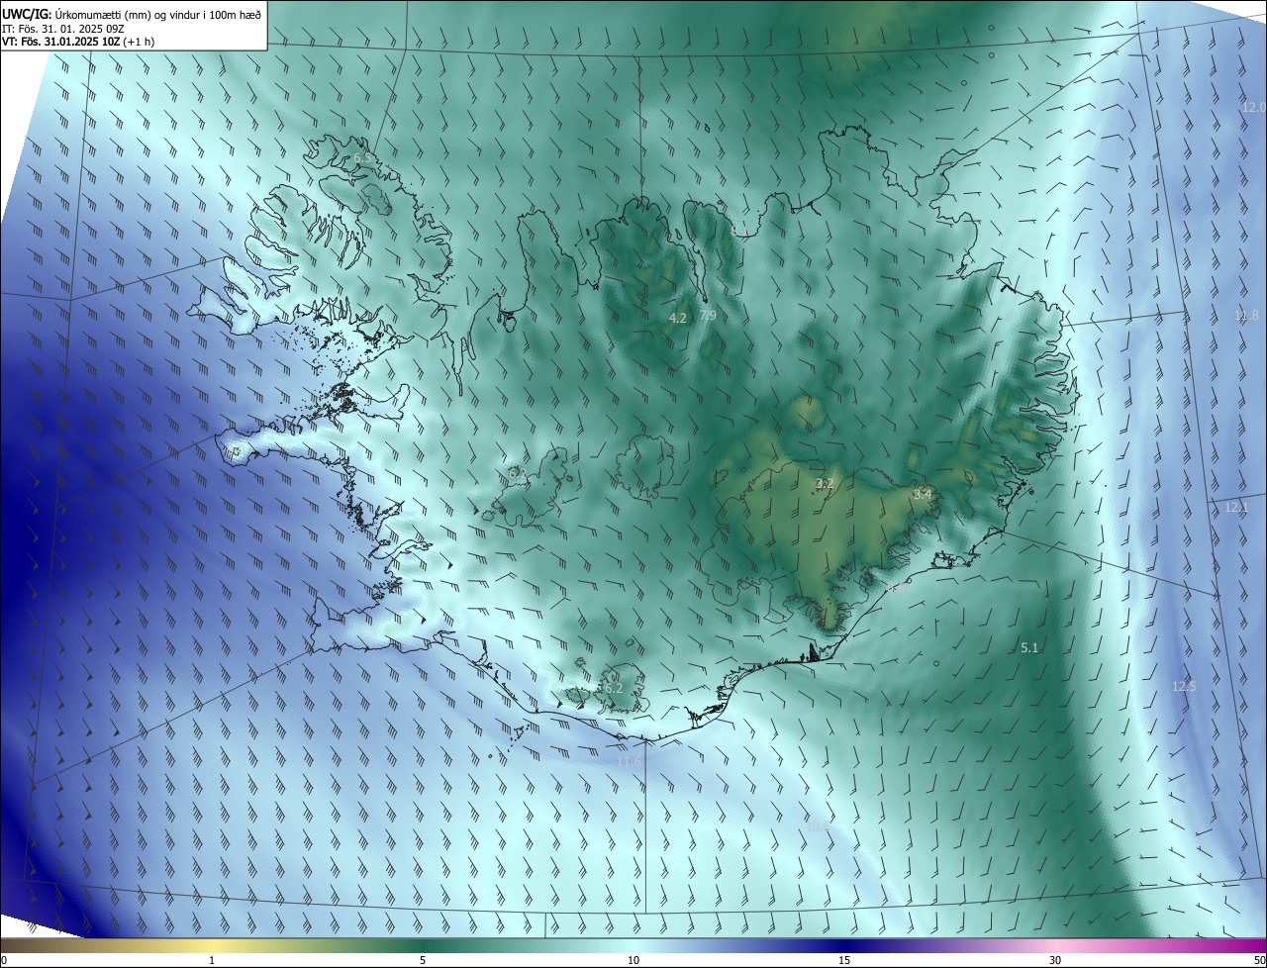Click the 5.1 value label over the sea
The width and height of the screenshot is (1267, 968).
[x=1029, y=647]
